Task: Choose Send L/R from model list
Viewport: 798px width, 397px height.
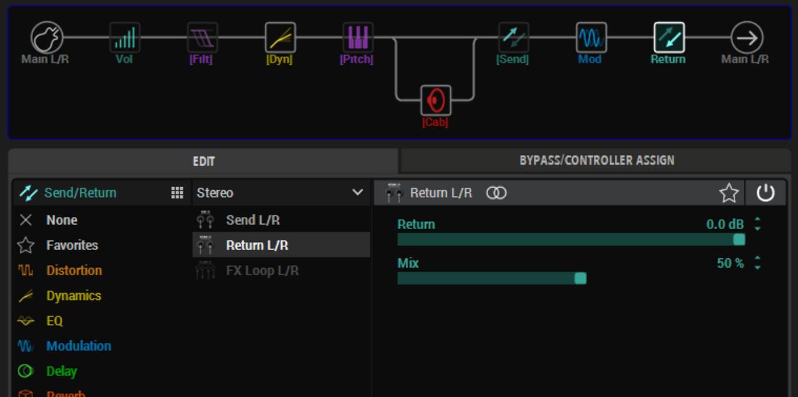Action: [x=252, y=220]
